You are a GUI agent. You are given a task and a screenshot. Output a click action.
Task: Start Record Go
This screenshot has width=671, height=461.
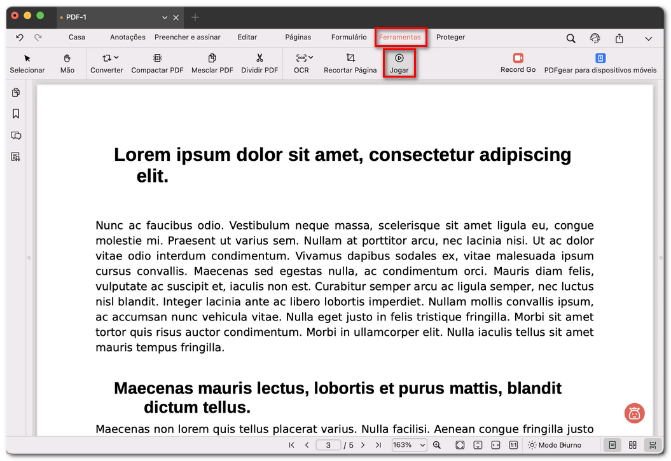(x=518, y=64)
